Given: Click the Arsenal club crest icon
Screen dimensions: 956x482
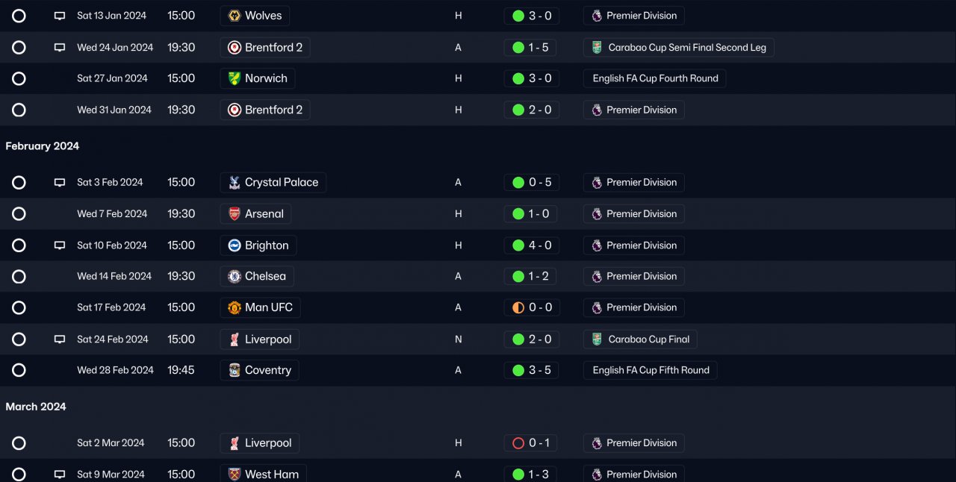Looking at the screenshot, I should point(235,214).
